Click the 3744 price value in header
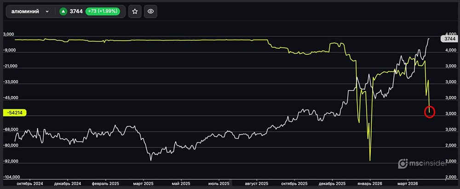This screenshot has width=460, height=189. (76, 12)
